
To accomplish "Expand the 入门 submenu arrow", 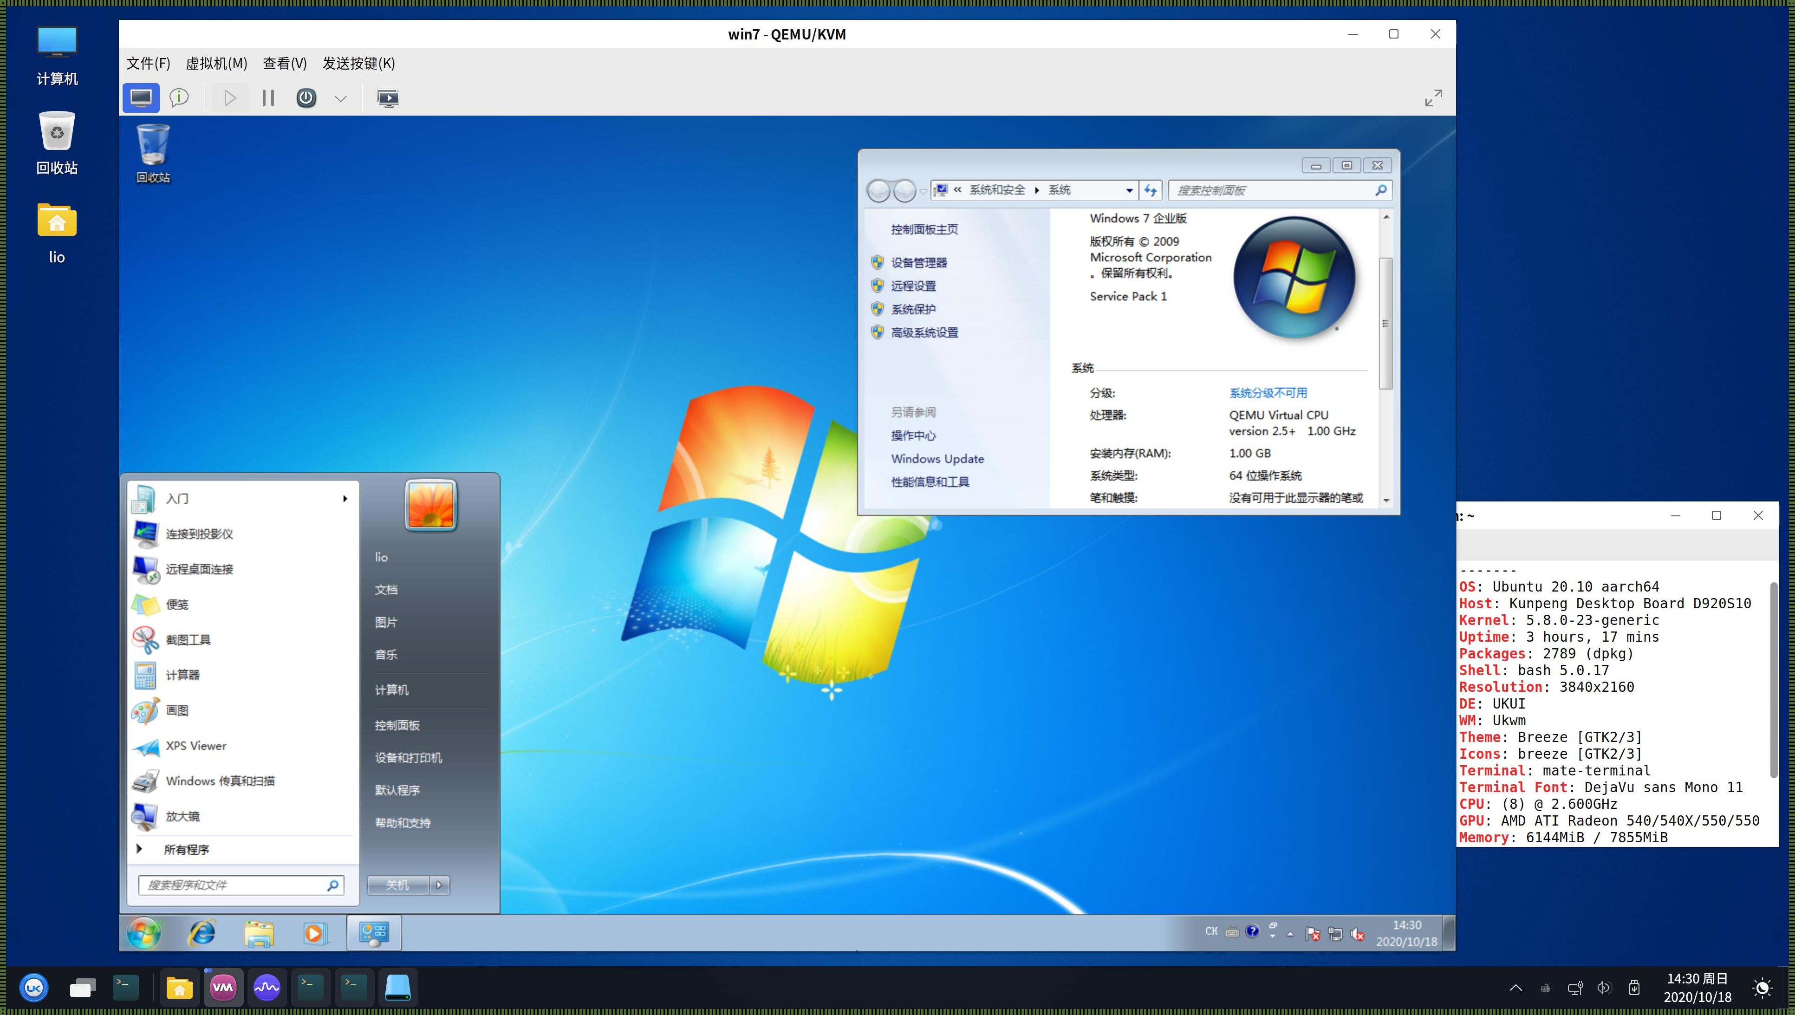I will click(345, 498).
